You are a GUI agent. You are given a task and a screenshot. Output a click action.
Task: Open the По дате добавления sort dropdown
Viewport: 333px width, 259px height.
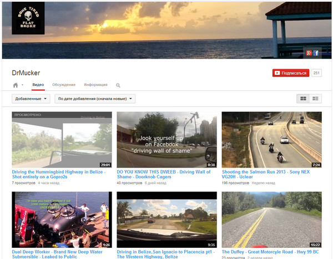[95, 99]
